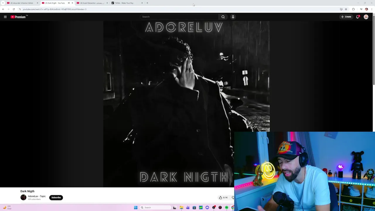Viewport: 375px width, 211px height.
Task: Close the Kouki Dateacher tab
Action: 107,3
